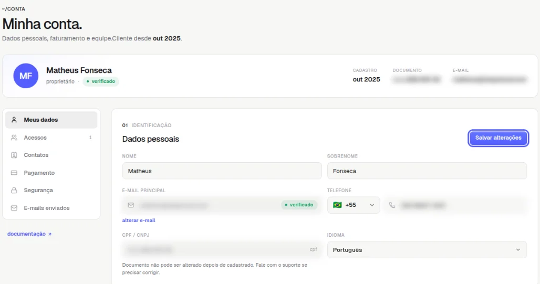540x284 pixels.
Task: Click the Salvar alterações button
Action: tap(498, 138)
